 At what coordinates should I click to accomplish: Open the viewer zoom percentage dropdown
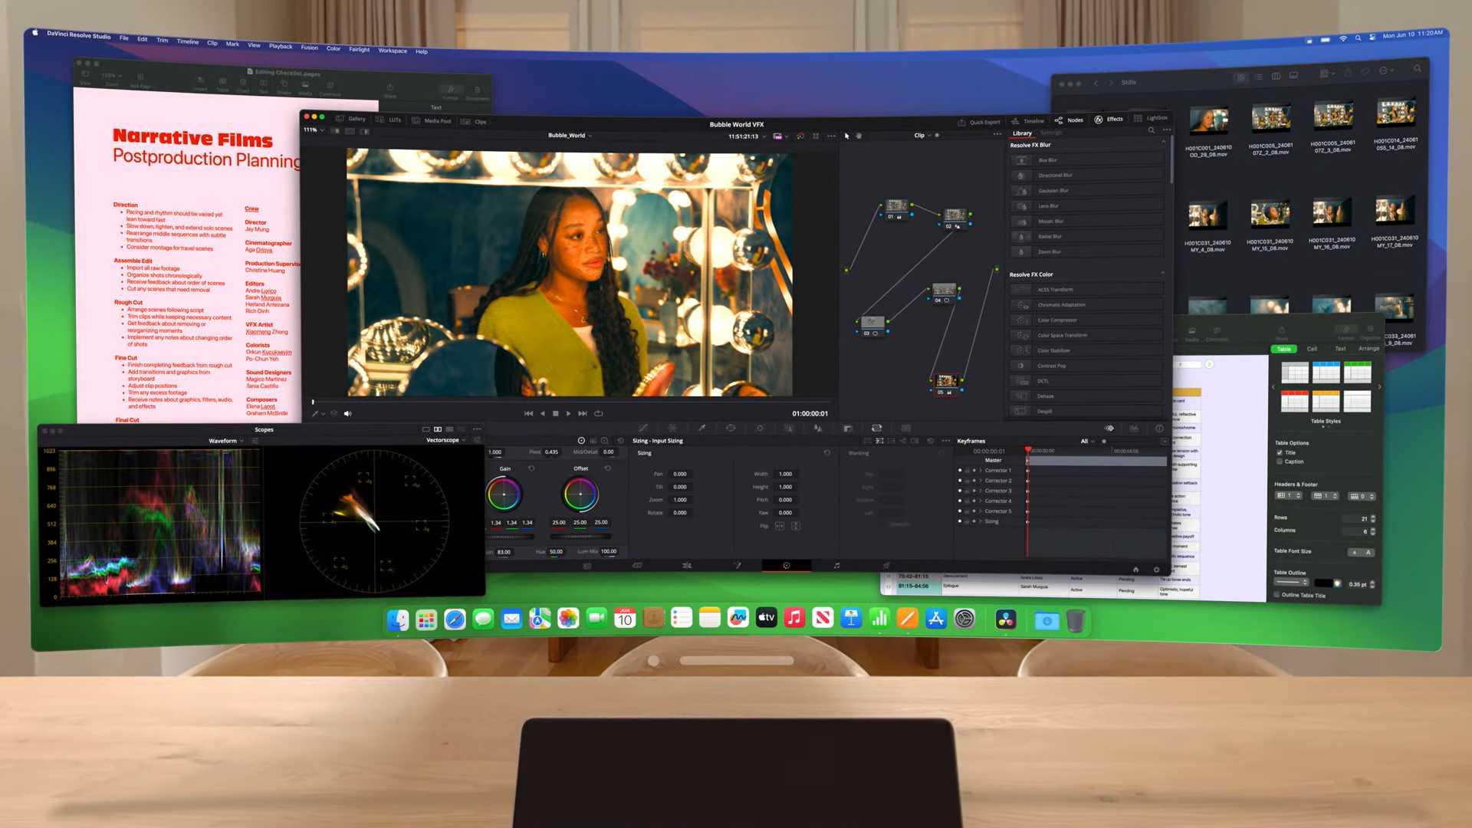pyautogui.click(x=313, y=130)
